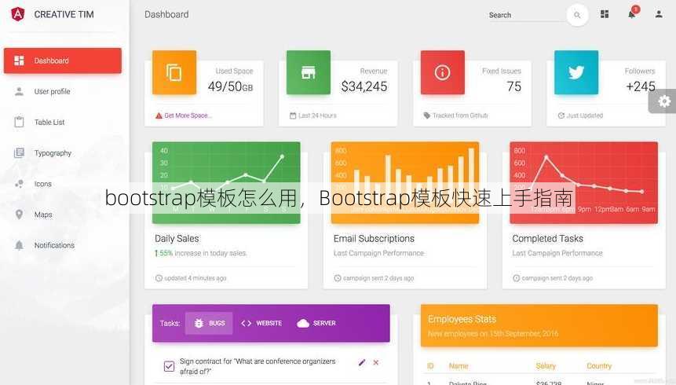Open Dashboard in the sidebar

63,60
